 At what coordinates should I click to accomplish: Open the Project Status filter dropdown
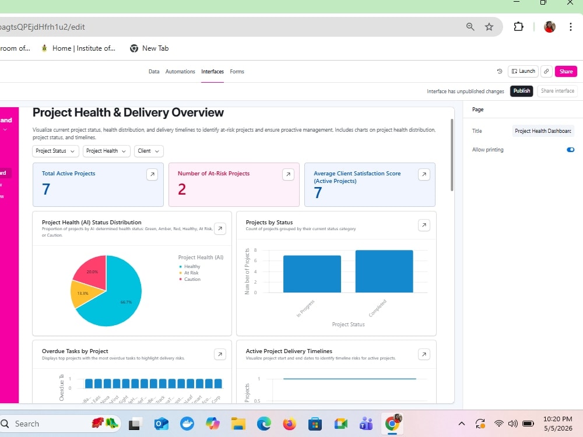click(x=55, y=151)
